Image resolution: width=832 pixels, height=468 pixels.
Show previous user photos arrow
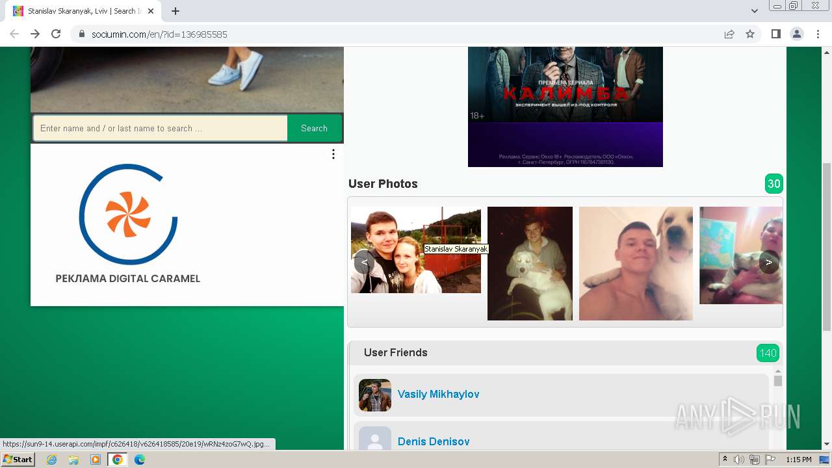[364, 262]
